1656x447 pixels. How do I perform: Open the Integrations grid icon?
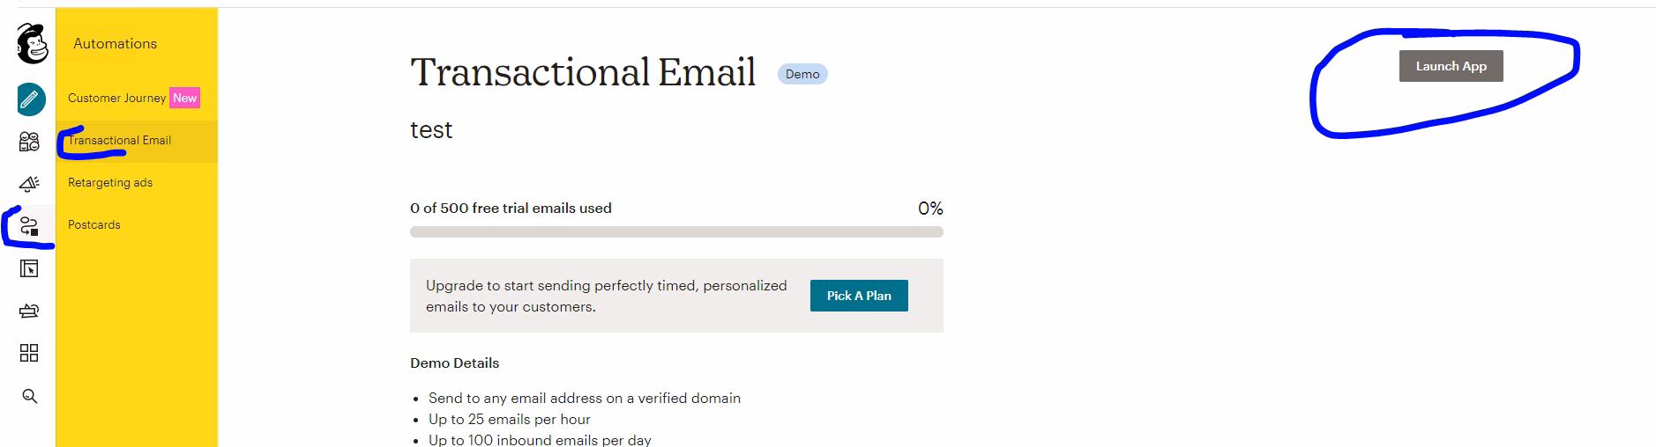tap(29, 353)
